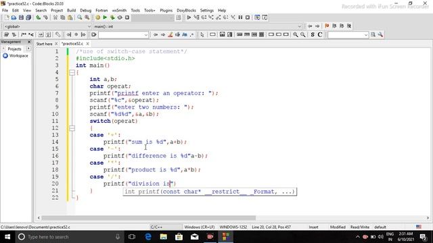The width and height of the screenshot is (433, 243).
Task: Jump forward with the right arrow icon
Action: 317,26
